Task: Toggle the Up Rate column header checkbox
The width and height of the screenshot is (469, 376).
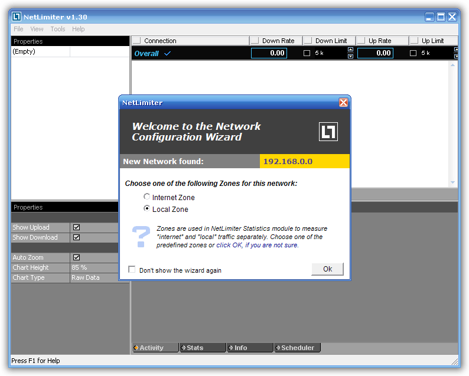Action: pos(361,40)
